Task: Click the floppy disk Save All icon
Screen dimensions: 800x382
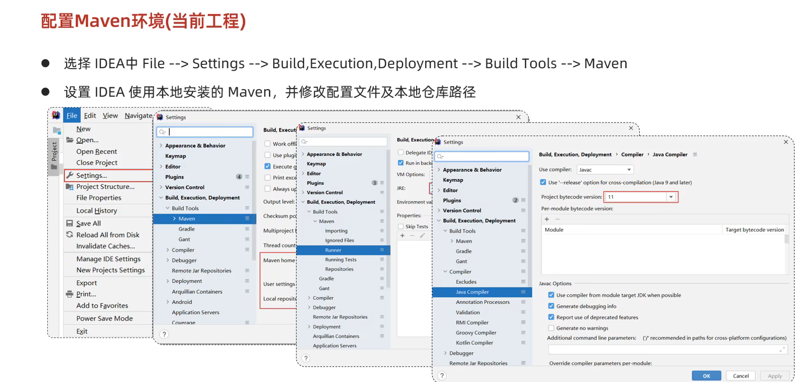Action: (70, 223)
